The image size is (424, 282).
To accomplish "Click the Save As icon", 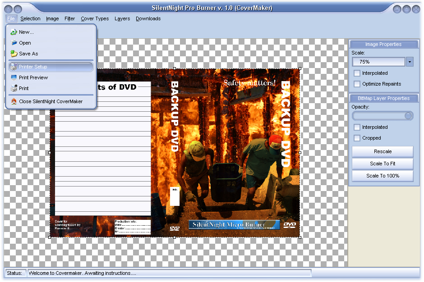I will click(x=14, y=54).
